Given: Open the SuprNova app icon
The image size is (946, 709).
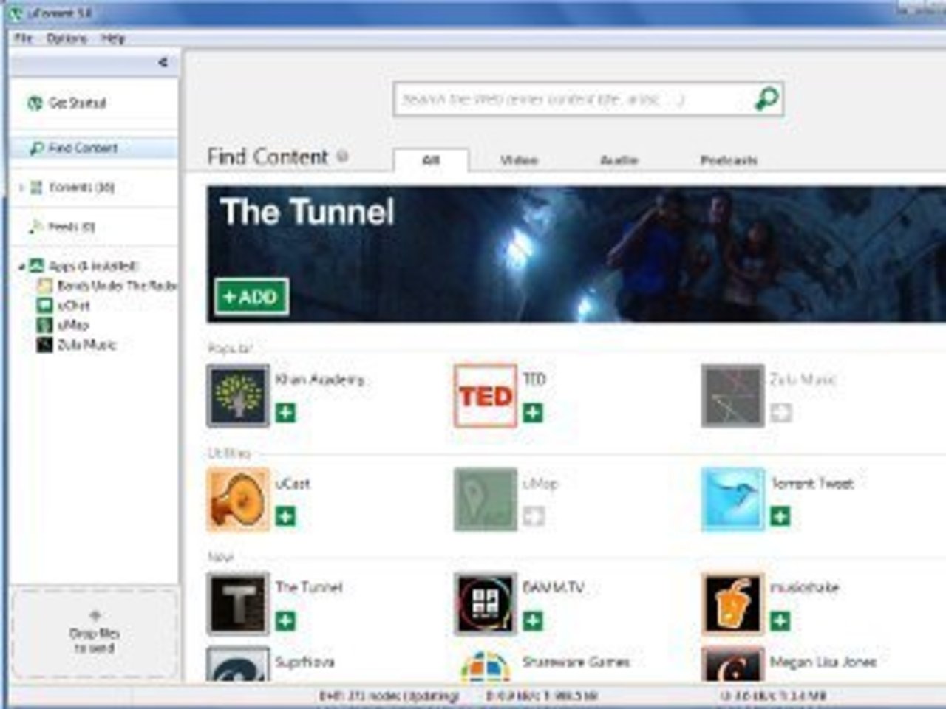Looking at the screenshot, I should tap(238, 665).
